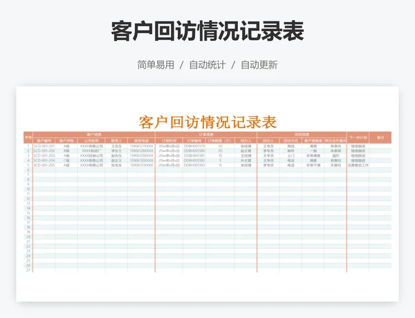Viewport: 415px width, 318px height.
Task: Click contact cell 王先生
Action: [x=116, y=146]
